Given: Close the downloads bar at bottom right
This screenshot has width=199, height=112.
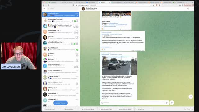Looking at the screenshot, I should (x=193, y=109).
